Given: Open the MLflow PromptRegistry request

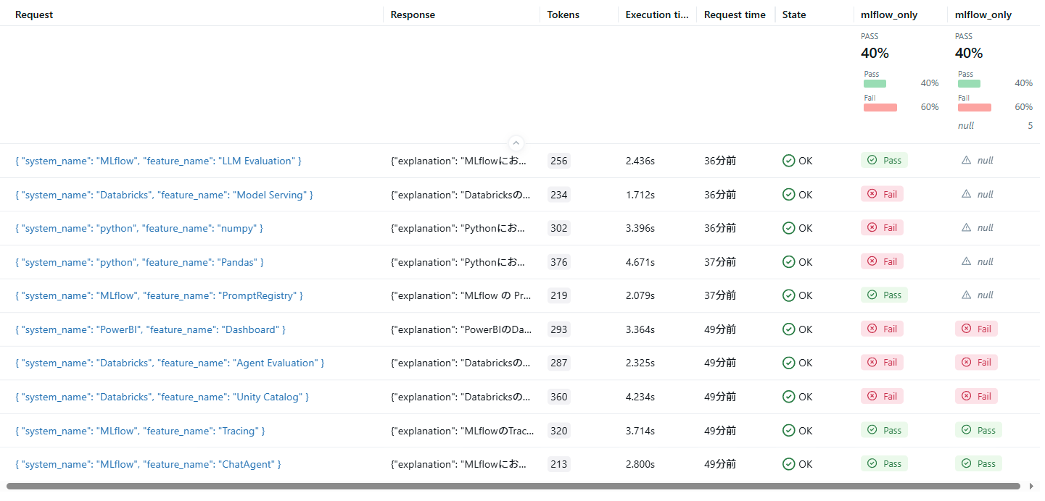Looking at the screenshot, I should click(x=159, y=295).
